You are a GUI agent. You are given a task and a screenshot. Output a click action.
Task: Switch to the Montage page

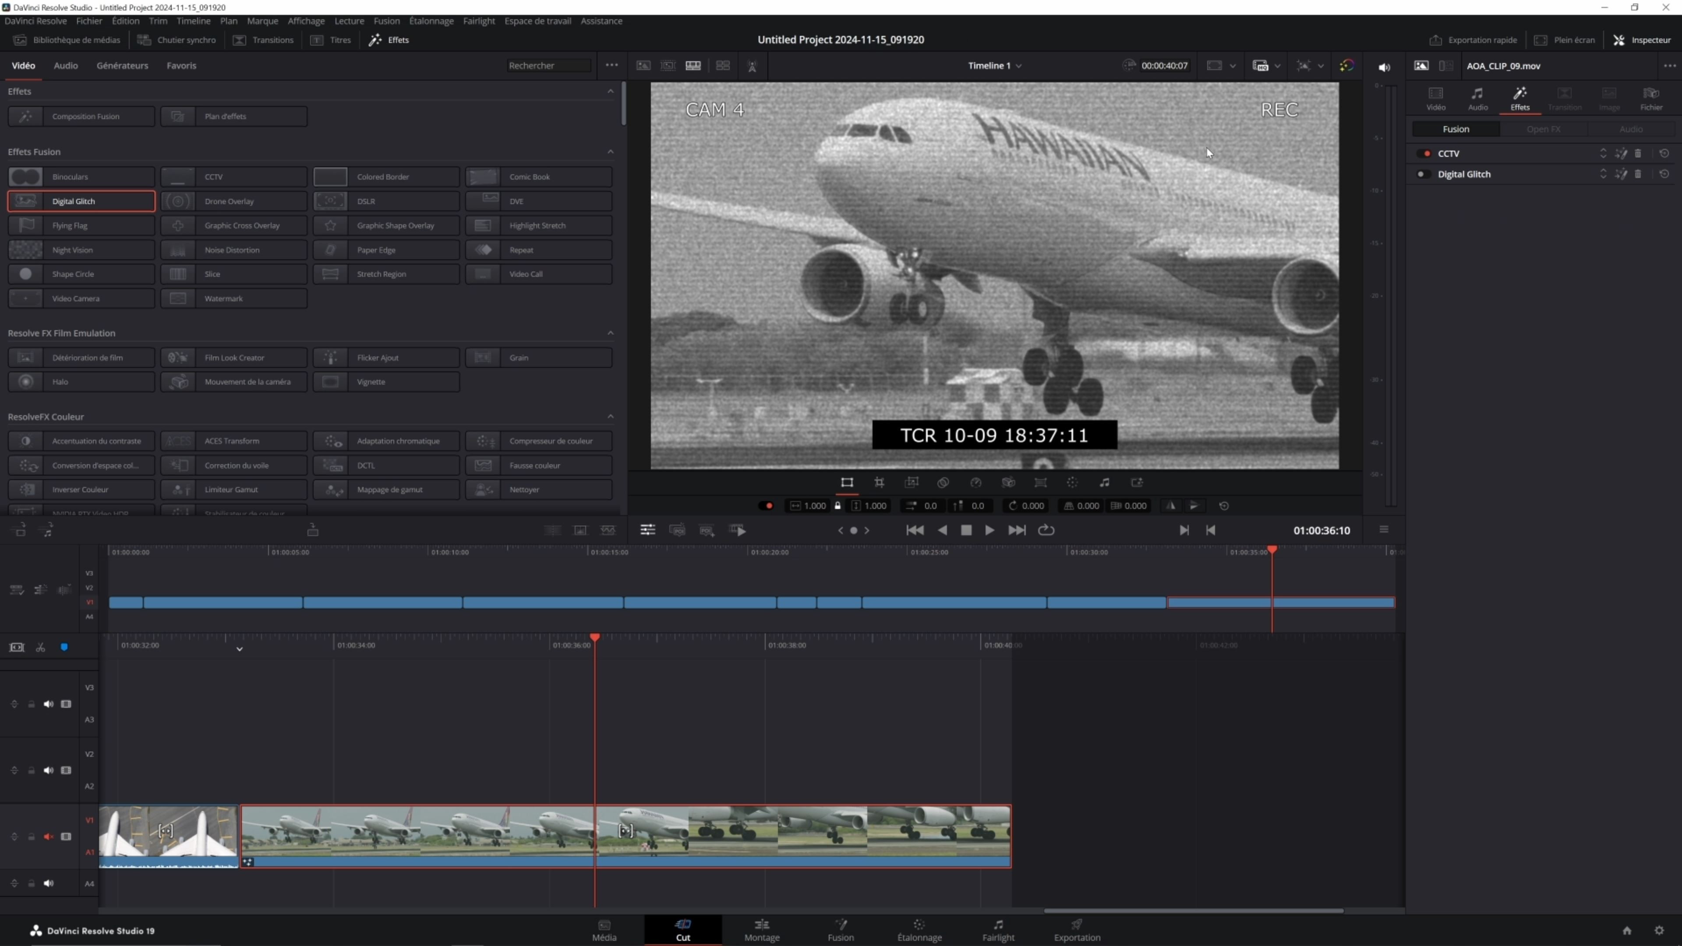click(762, 930)
